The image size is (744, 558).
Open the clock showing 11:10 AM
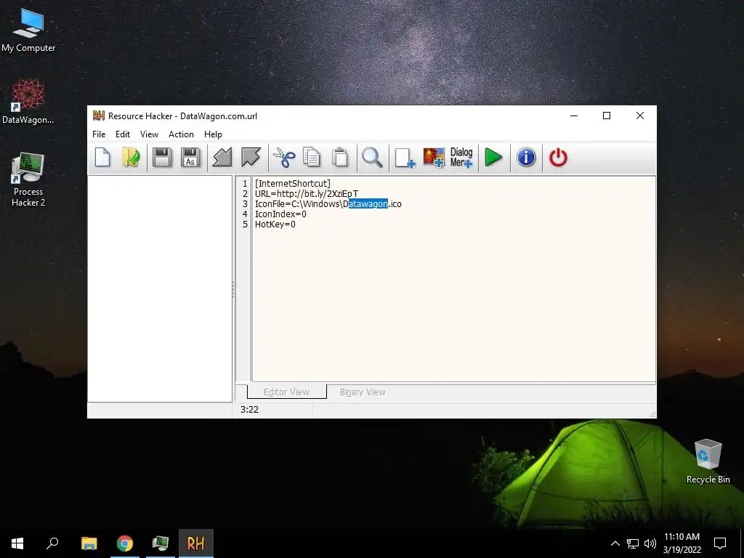click(x=682, y=543)
